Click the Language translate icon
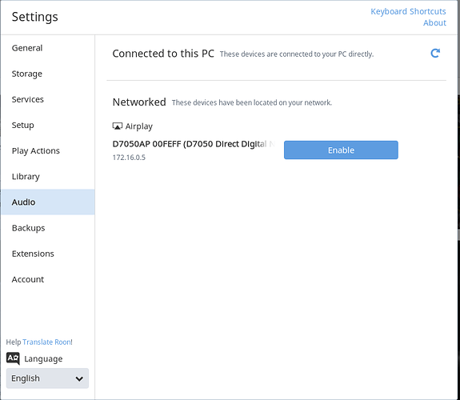The height and width of the screenshot is (400, 460). coord(13,358)
